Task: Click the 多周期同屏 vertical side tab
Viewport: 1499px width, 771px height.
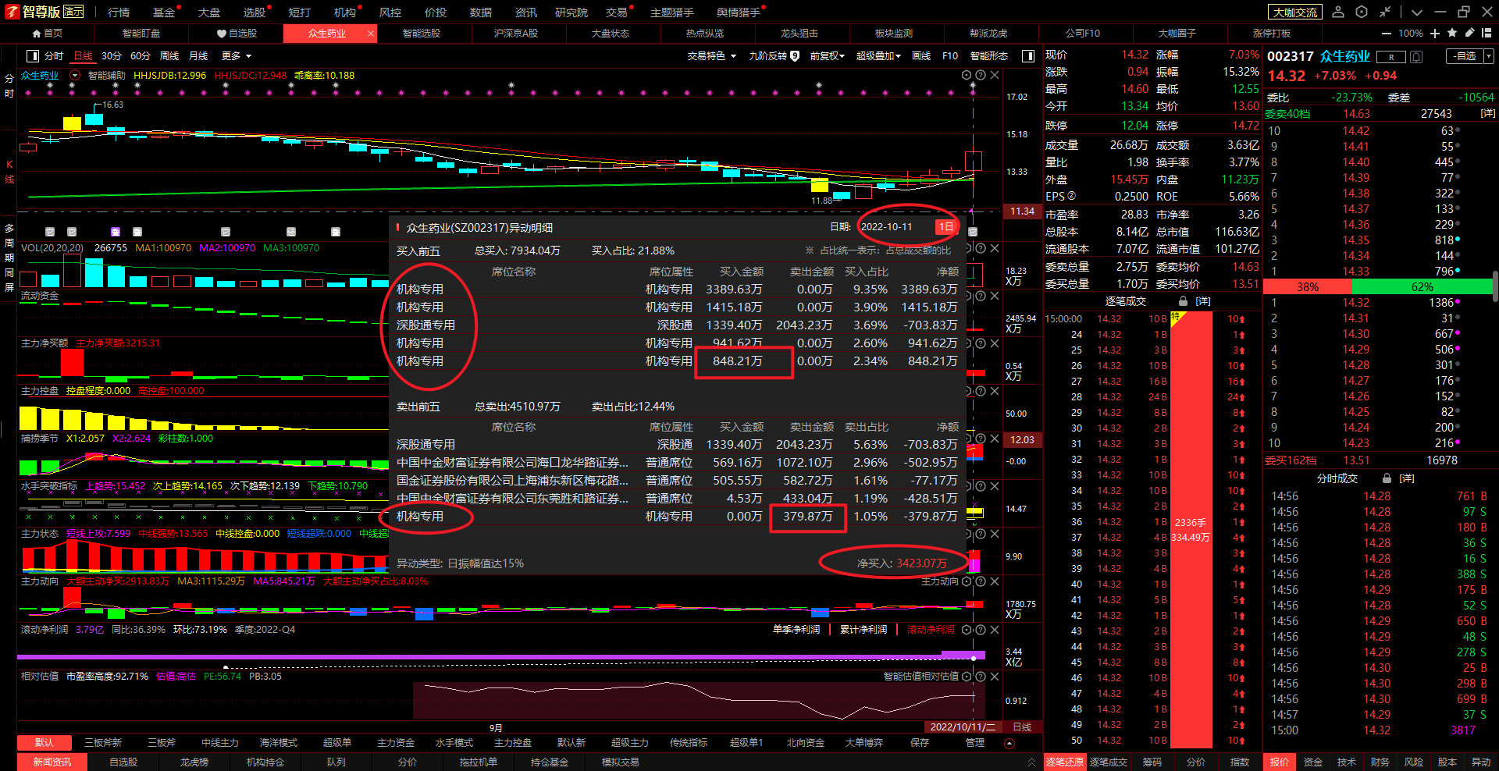Action: (9, 258)
